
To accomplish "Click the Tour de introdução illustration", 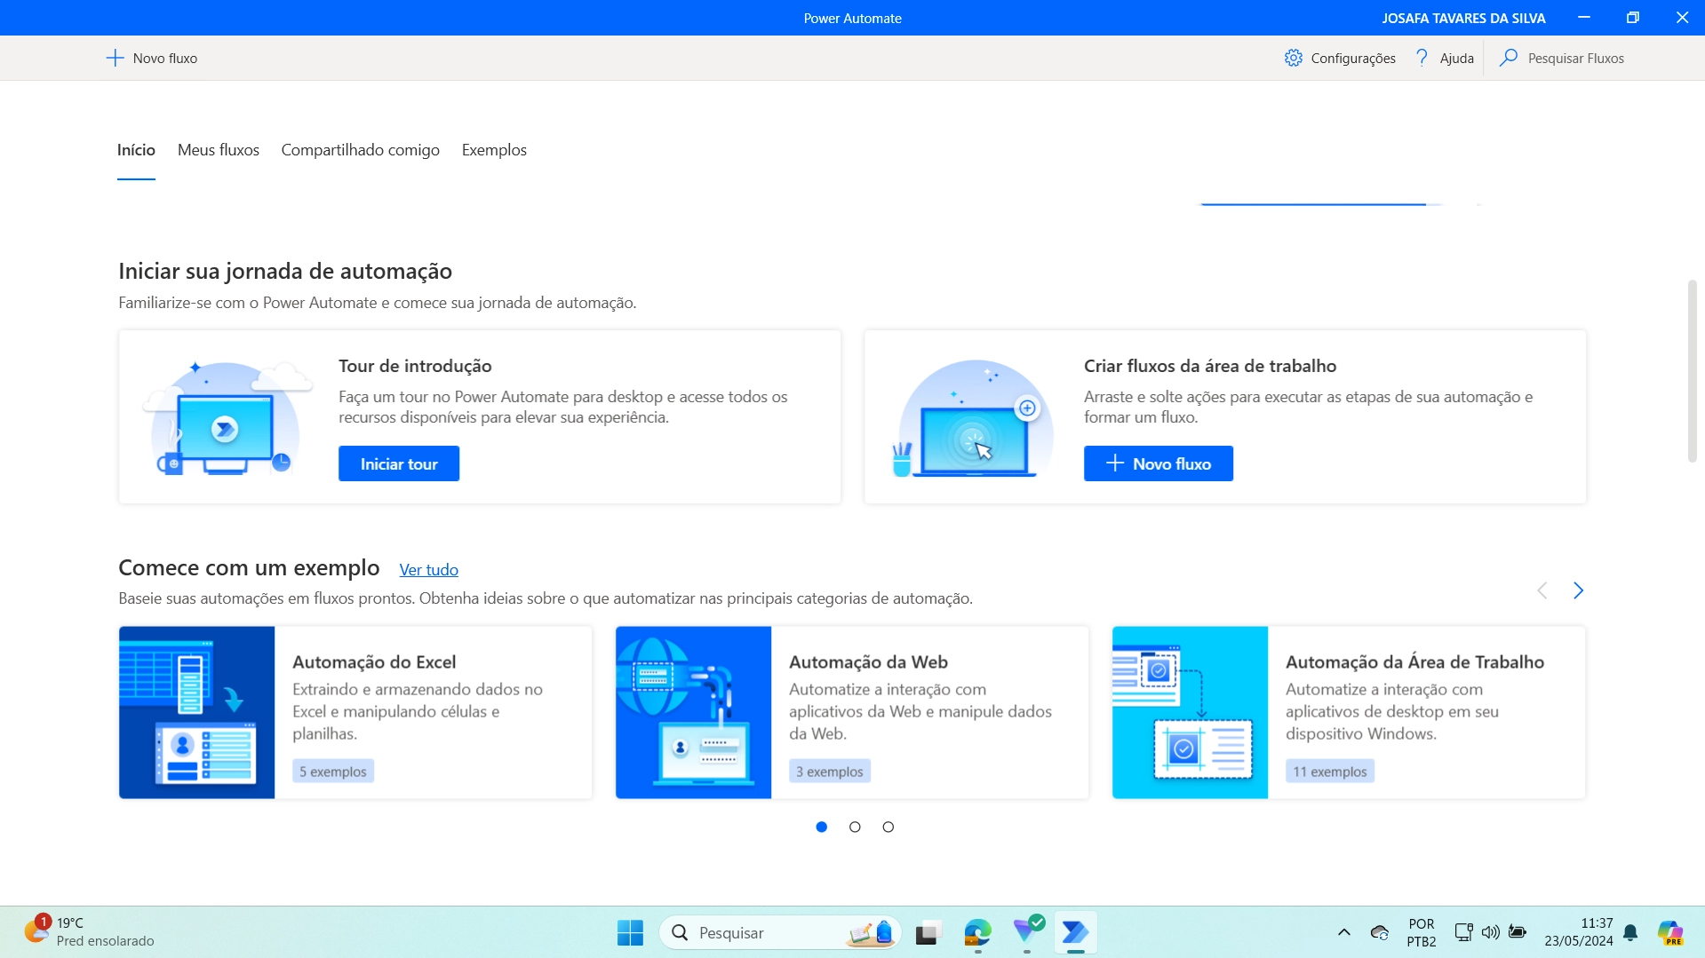I will [x=228, y=417].
